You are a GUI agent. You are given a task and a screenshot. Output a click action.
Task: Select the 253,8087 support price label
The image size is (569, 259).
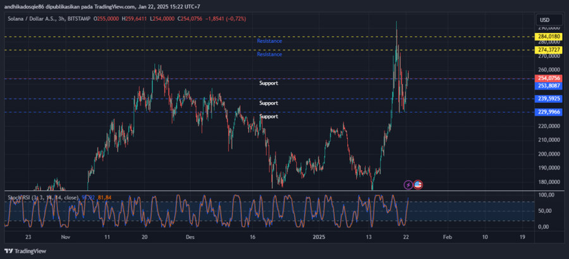549,86
